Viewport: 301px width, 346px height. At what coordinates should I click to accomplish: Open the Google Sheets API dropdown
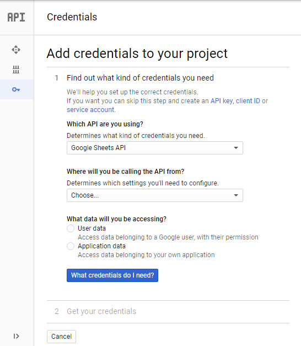tap(155, 148)
